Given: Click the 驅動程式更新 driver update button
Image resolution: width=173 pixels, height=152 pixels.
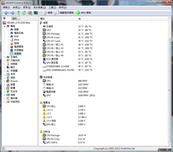Looking at the screenshot, I should tap(64, 13).
